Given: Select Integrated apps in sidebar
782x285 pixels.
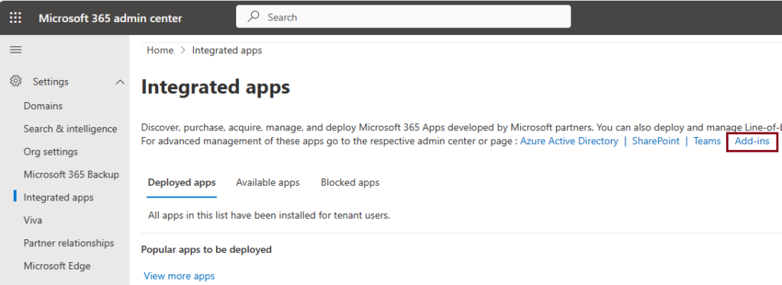Looking at the screenshot, I should 58,197.
